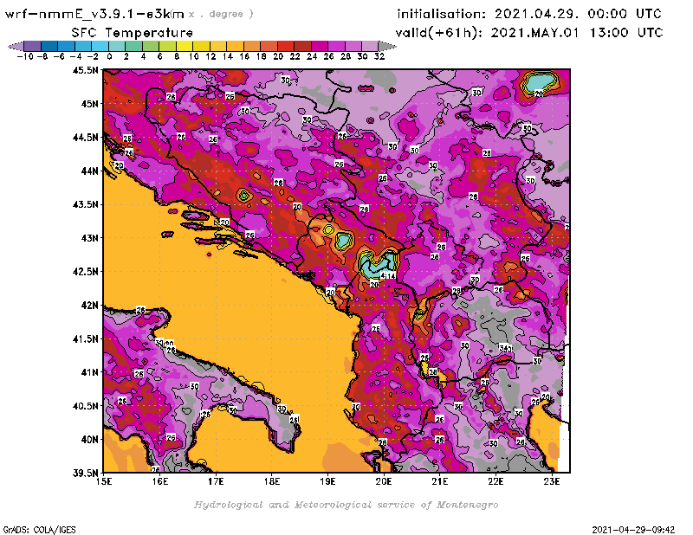Click the legend swatch between 22 and 24
This screenshot has width=693, height=535.
[302, 46]
